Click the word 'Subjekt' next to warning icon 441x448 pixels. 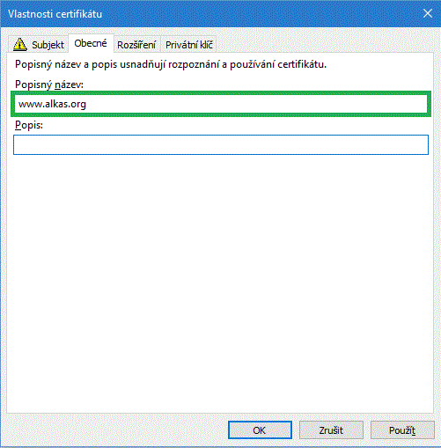pos(48,45)
